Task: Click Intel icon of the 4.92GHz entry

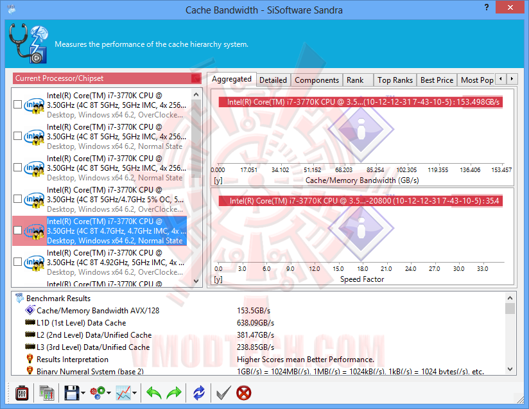Action: click(x=34, y=262)
